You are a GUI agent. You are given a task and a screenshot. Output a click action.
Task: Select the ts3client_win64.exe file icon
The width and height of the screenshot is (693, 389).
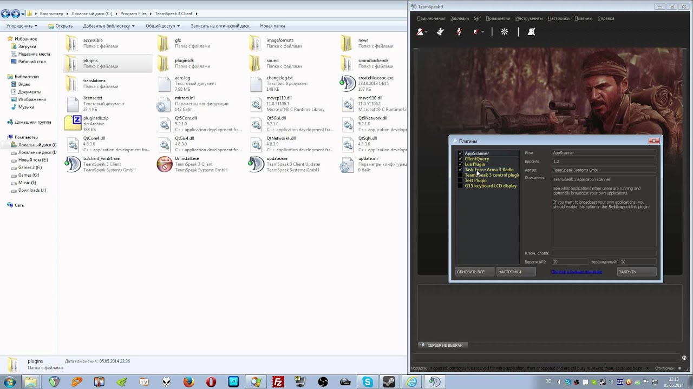point(73,164)
